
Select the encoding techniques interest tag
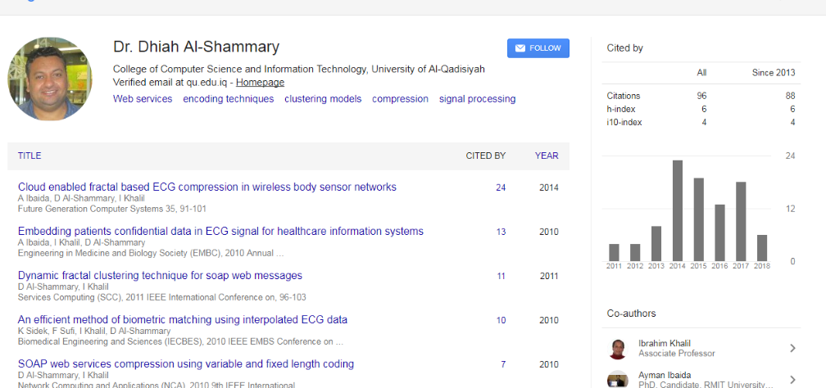pyautogui.click(x=228, y=99)
